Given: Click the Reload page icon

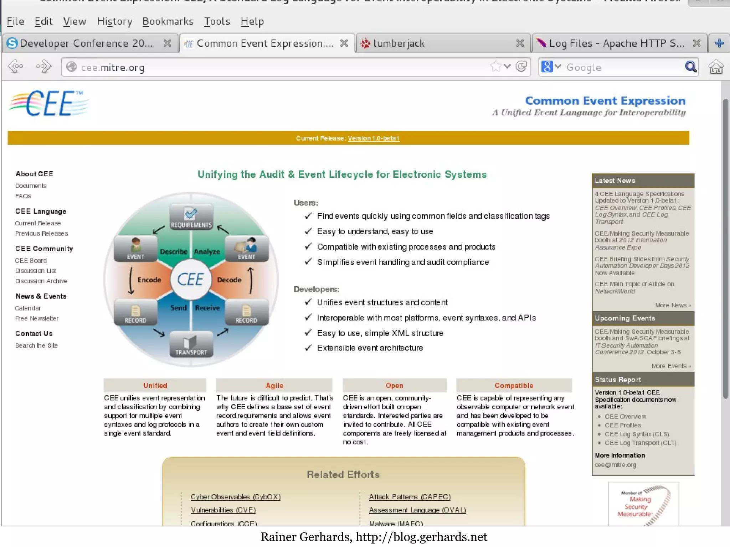Looking at the screenshot, I should (x=521, y=67).
